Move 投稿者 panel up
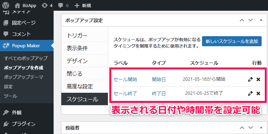The image size is (268, 134). [242, 128]
